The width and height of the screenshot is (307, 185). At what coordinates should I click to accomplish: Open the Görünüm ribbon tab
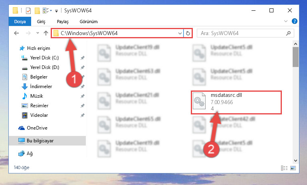coord(89,22)
